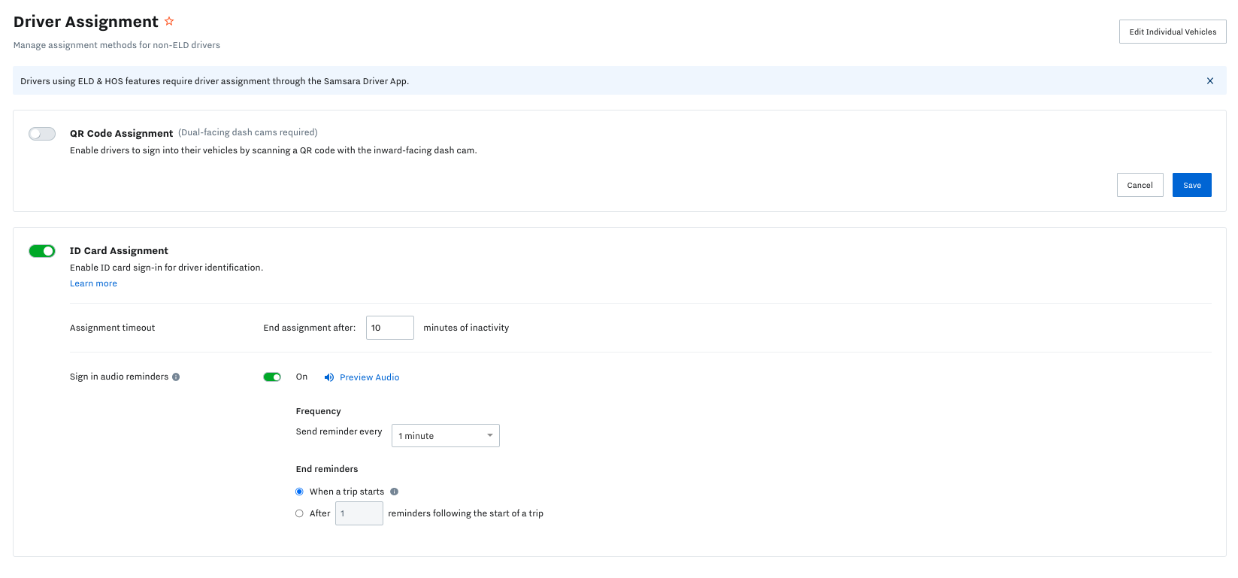This screenshot has height=578, width=1238.
Task: Cancel the QR Code Assignment changes
Action: 1140,185
